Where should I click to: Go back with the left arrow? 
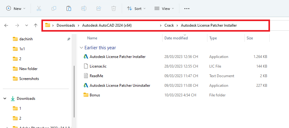(x=6, y=25)
